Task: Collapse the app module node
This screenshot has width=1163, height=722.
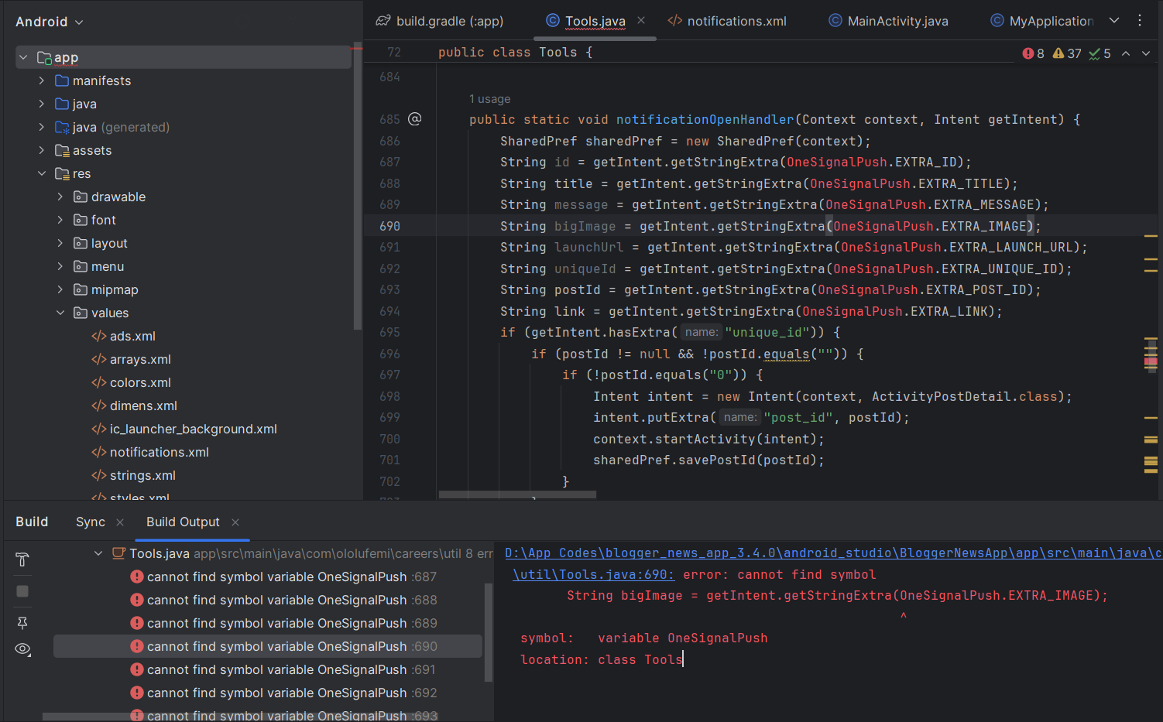Action: pos(23,57)
